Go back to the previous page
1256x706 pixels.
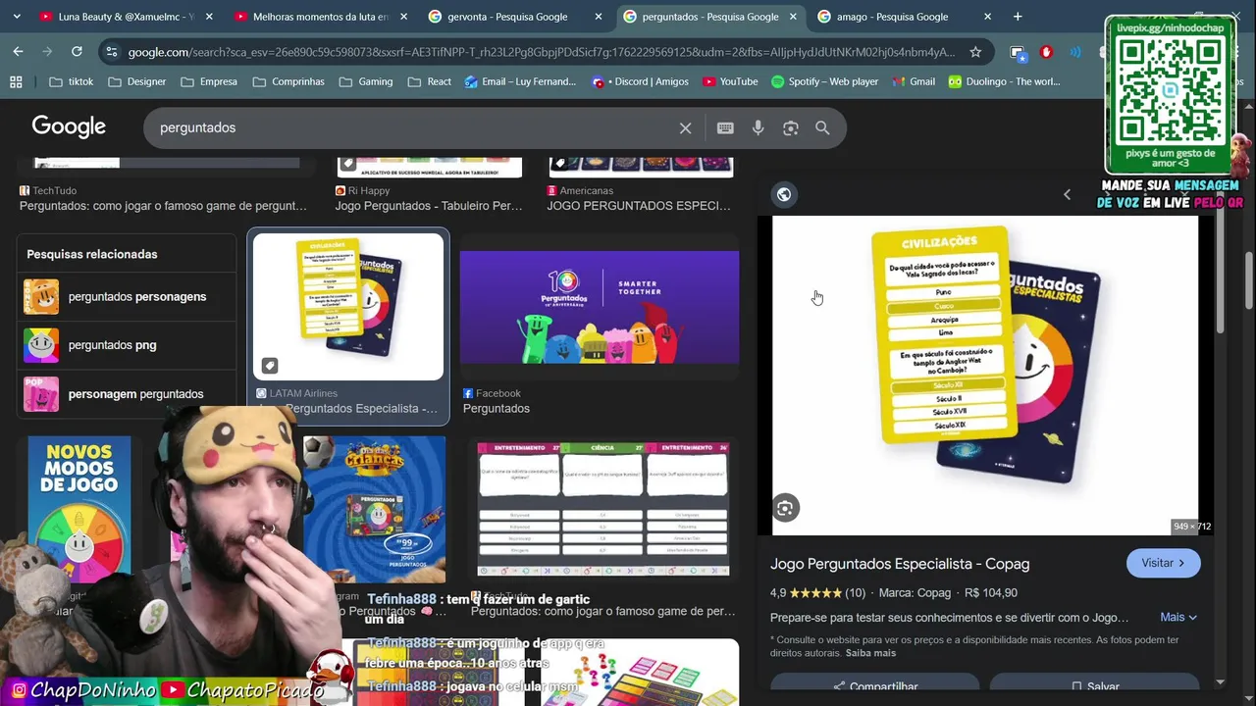pyautogui.click(x=18, y=52)
